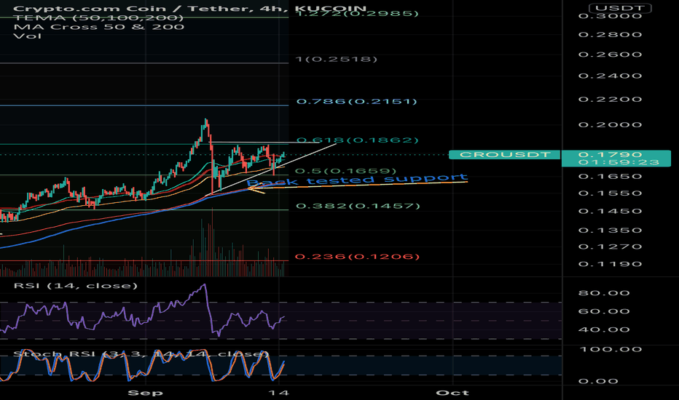
Task: Open the MA Cross 50 & 200 legend
Action: [99, 27]
